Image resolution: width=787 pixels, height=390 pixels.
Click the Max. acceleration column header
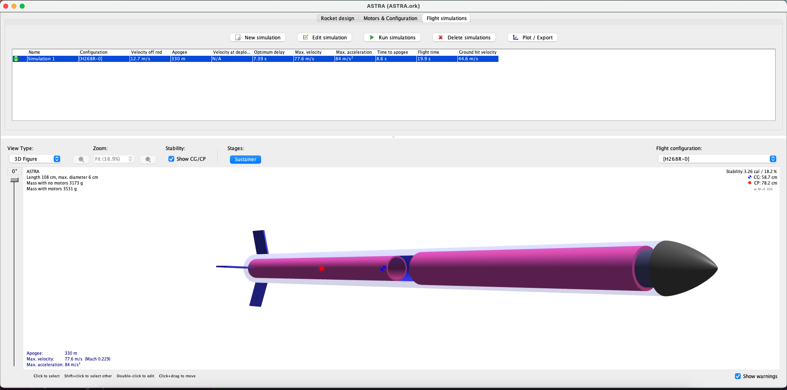tap(355, 52)
